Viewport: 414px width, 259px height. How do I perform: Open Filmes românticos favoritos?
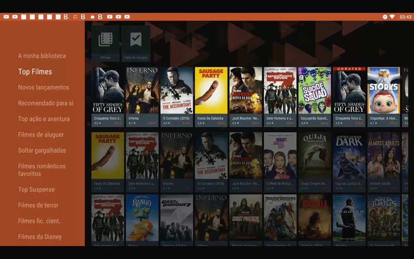(42, 169)
